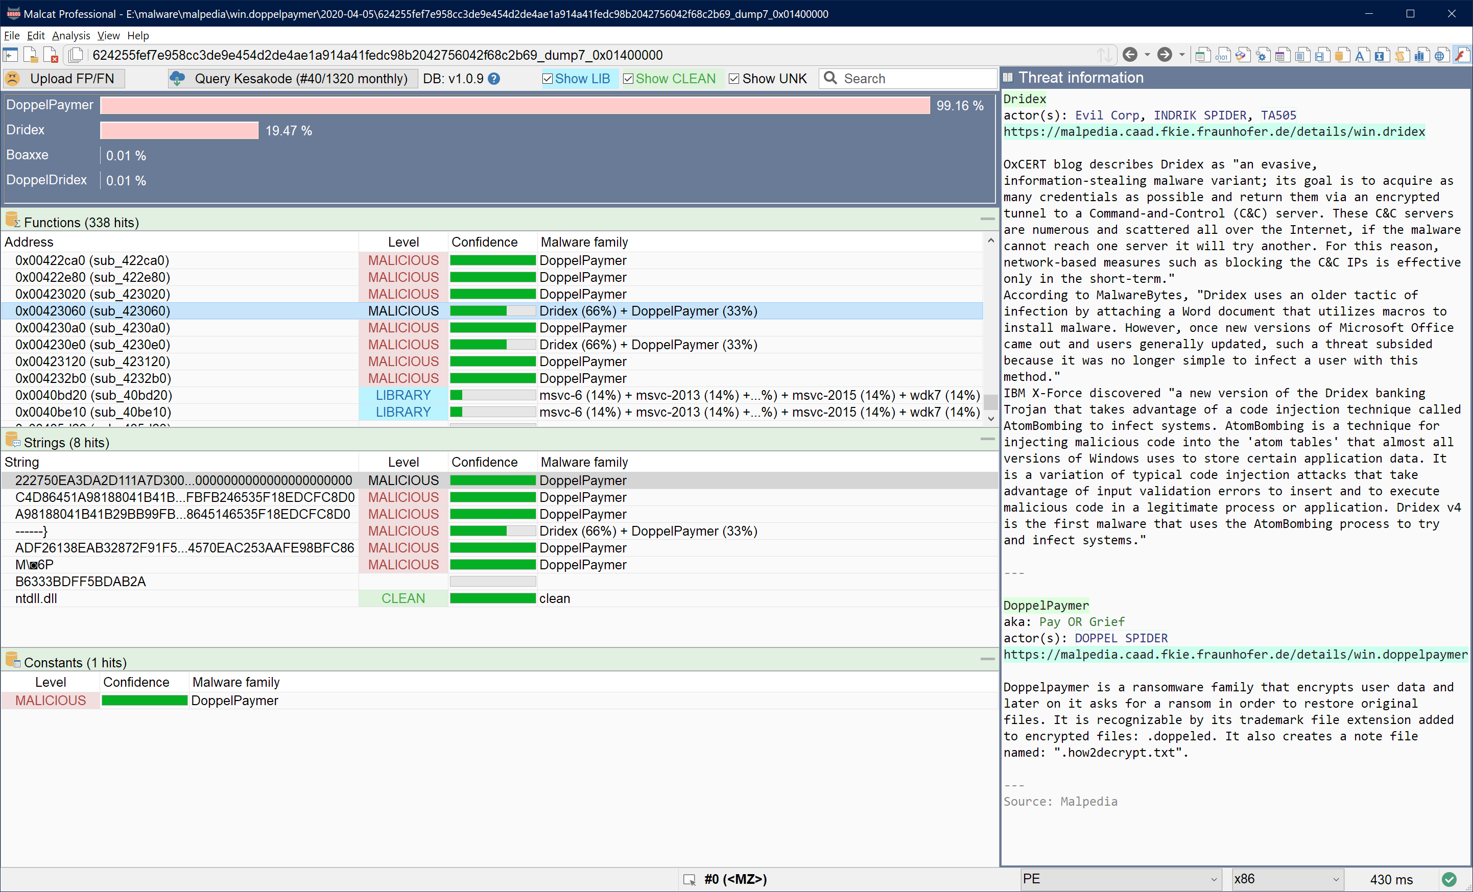Click the Dridex 19.47 % similarity bar
Viewport: 1473px width, 892px height.
179,130
